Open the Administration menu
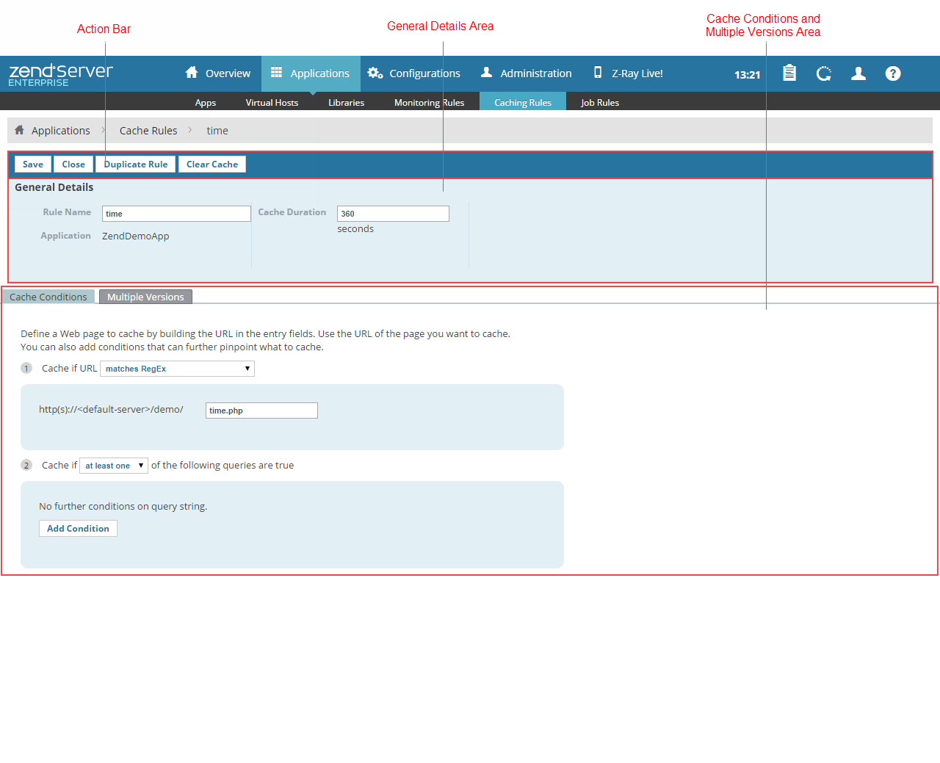This screenshot has width=940, height=763. [526, 73]
